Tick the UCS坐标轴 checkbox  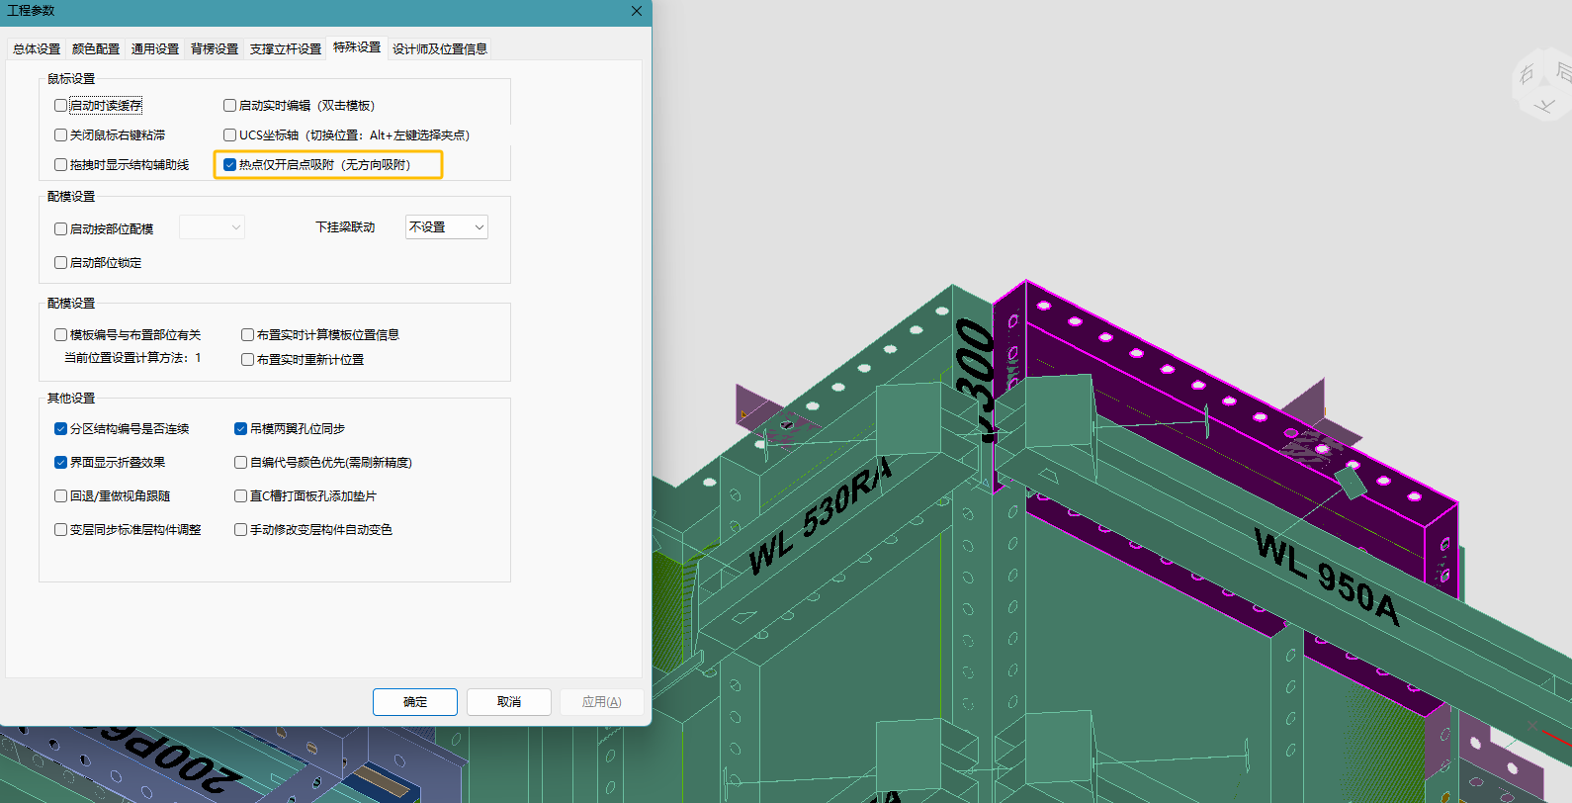coord(230,134)
